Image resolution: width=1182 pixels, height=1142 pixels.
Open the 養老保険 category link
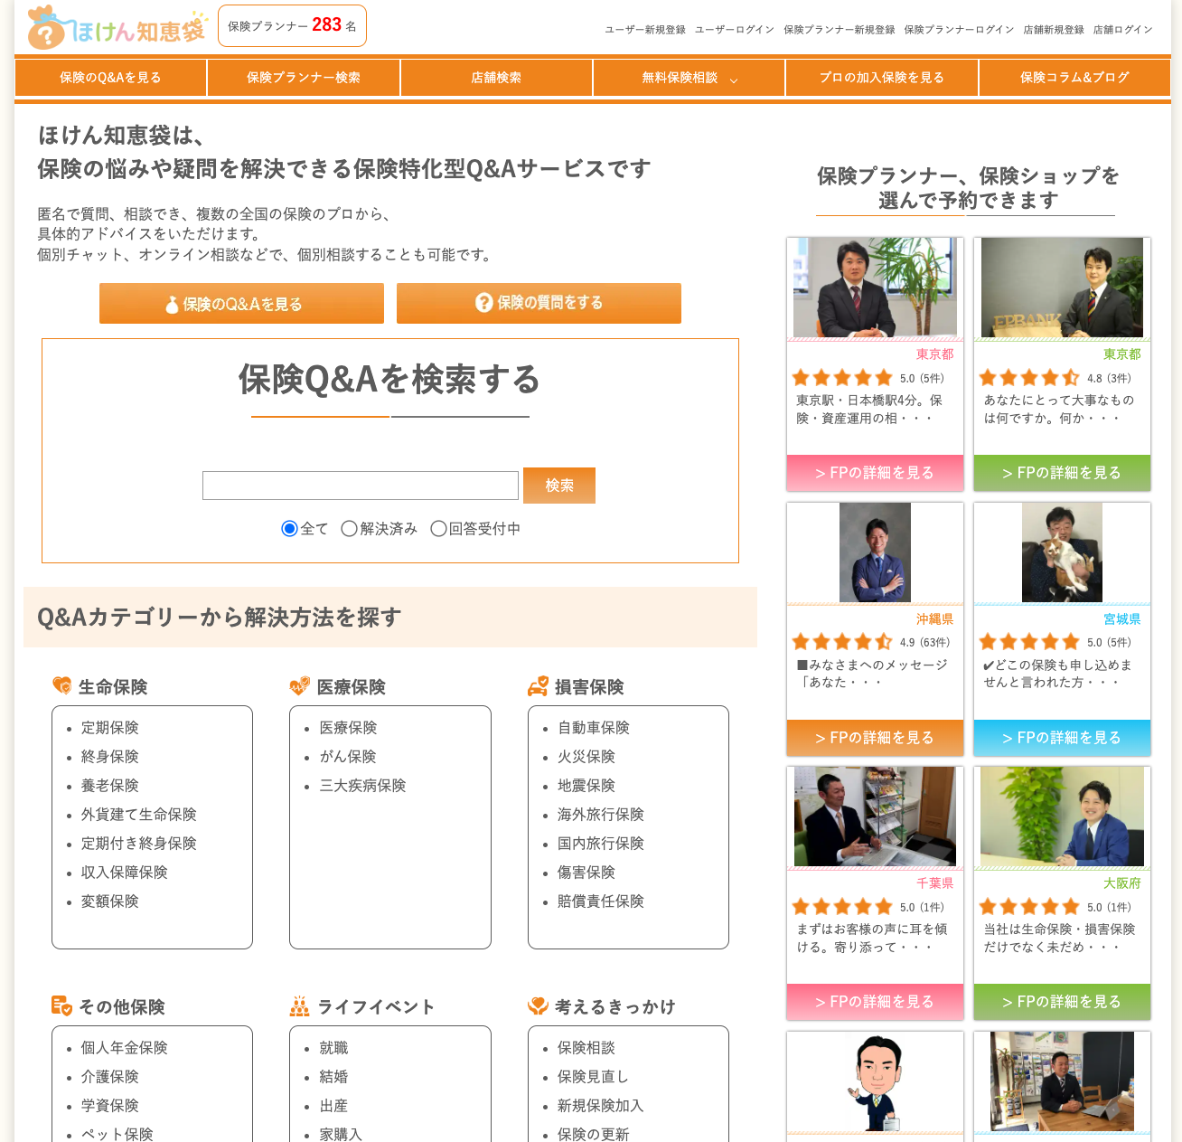[110, 786]
